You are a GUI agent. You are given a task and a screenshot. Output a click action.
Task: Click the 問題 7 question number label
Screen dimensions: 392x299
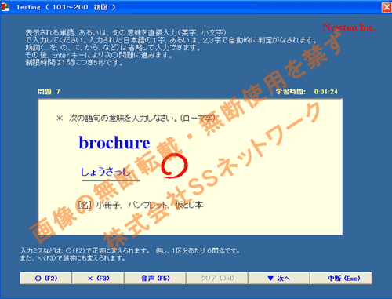(49, 92)
